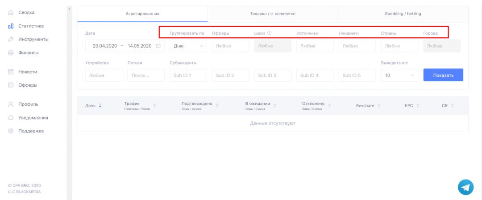
Task: Click the end date 14.05.2020
Action: click(140, 46)
